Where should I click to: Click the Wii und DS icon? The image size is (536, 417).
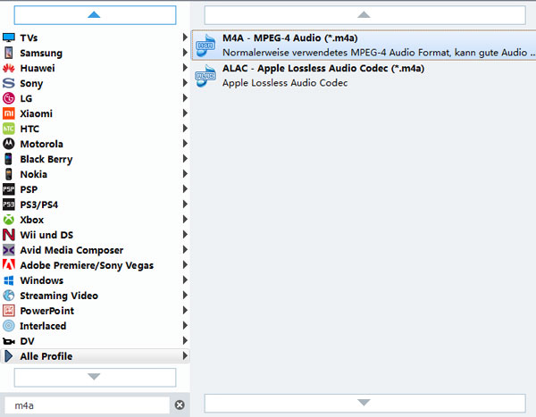[x=9, y=235]
